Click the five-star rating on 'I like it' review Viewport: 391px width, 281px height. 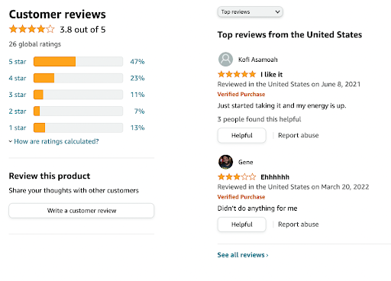(x=237, y=74)
